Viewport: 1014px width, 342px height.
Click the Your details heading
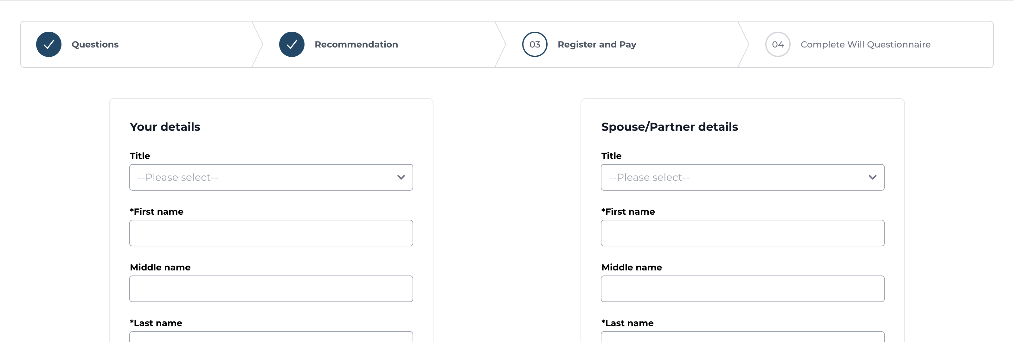click(165, 127)
